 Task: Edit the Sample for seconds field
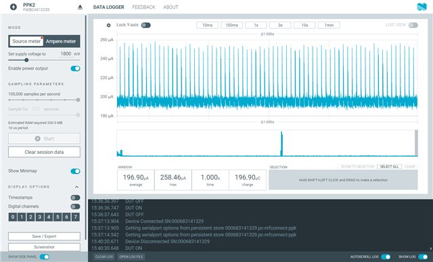tap(36, 109)
